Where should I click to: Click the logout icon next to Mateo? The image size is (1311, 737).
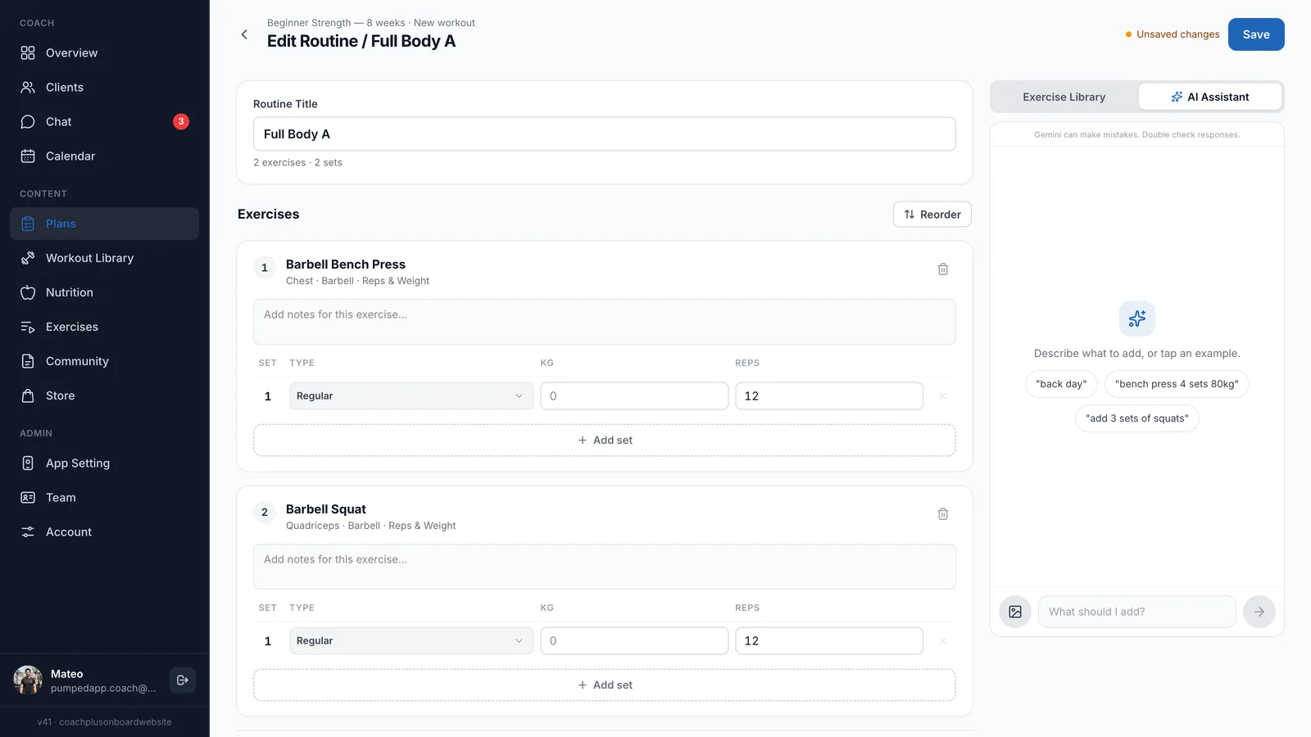point(183,680)
